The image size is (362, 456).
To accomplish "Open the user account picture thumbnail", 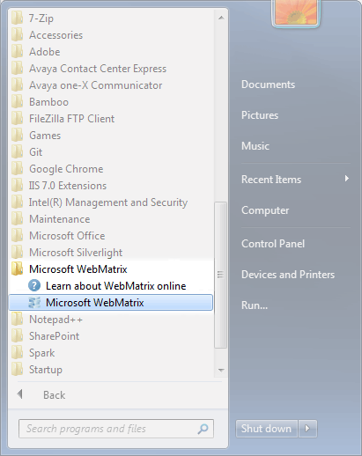I will (296, 12).
